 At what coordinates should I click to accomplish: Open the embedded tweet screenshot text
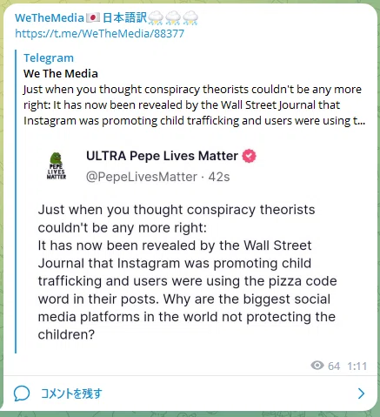187,272
